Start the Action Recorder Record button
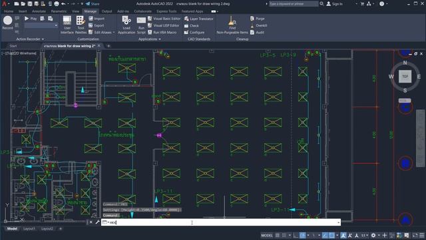This screenshot has width=426, height=240. (x=7, y=23)
